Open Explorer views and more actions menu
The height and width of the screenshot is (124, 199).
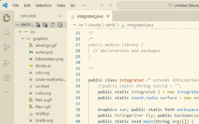pos(60,16)
